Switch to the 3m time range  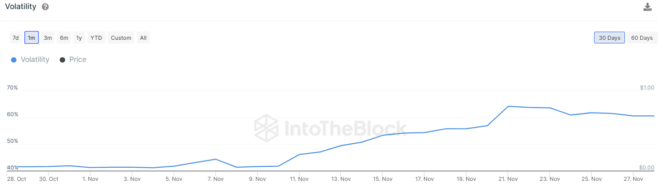[x=48, y=38]
